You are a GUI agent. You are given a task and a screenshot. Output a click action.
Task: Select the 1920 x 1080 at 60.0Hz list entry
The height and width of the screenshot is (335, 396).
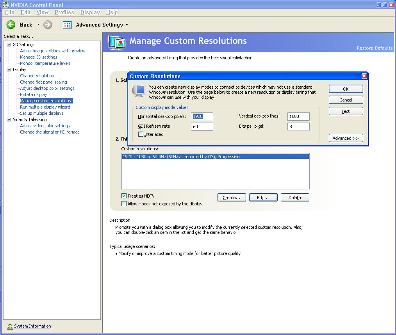(x=216, y=157)
